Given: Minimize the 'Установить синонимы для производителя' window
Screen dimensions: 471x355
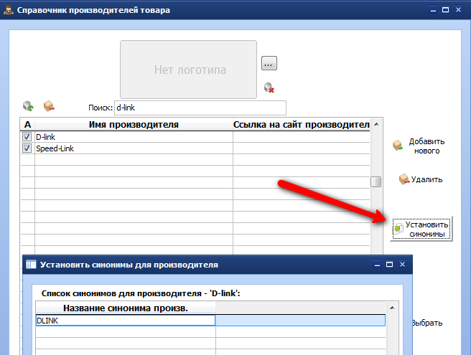Looking at the screenshot, I should (x=377, y=265).
